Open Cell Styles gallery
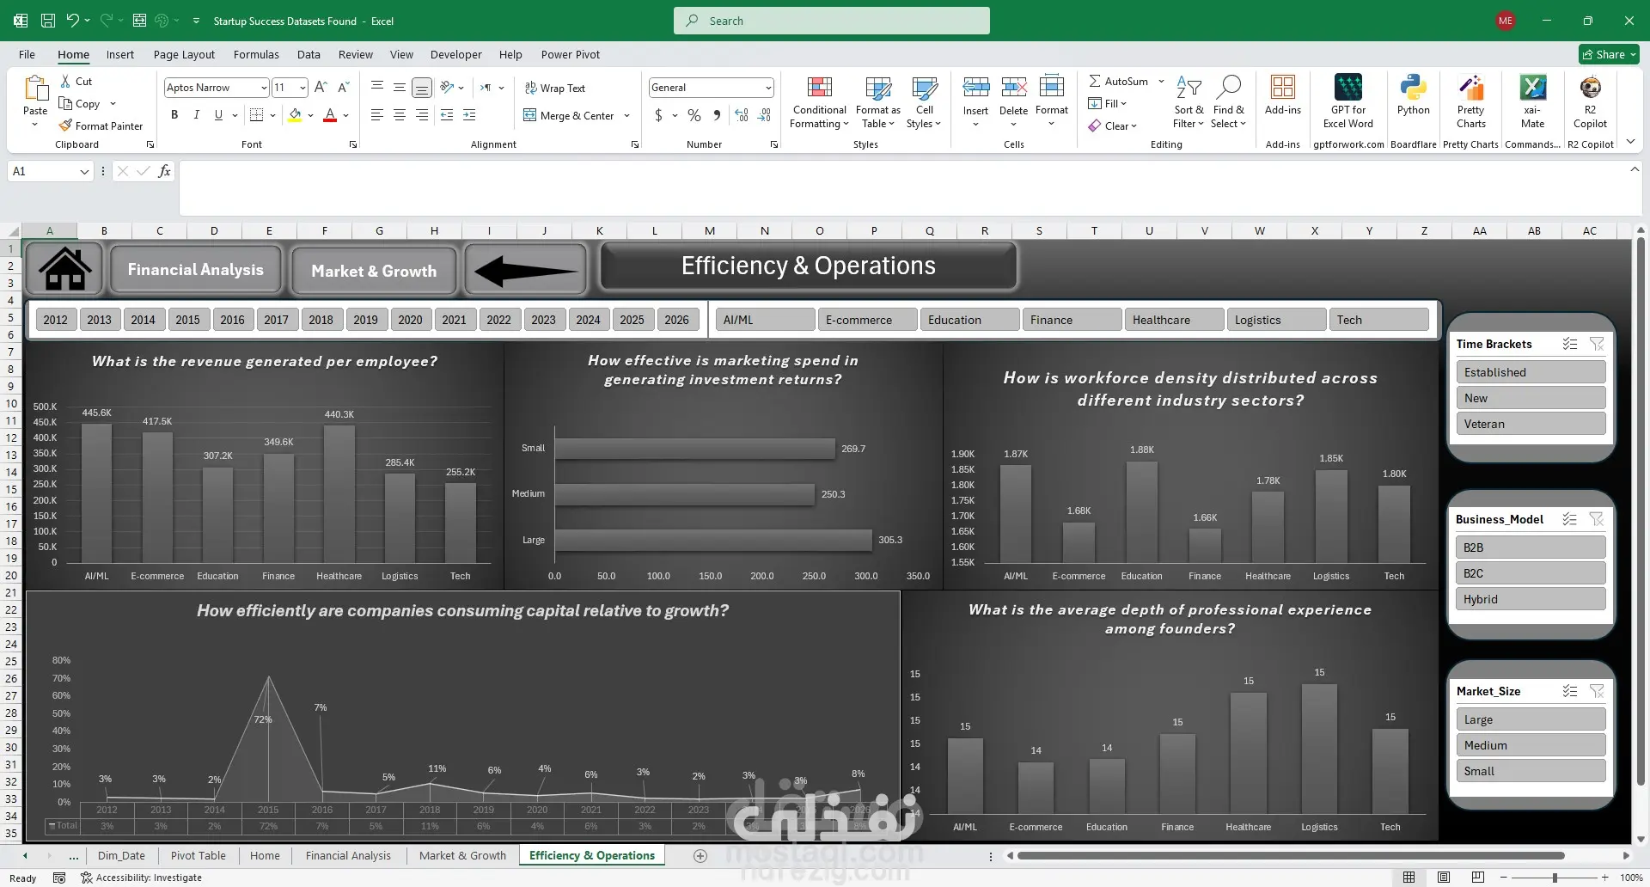 [x=925, y=103]
